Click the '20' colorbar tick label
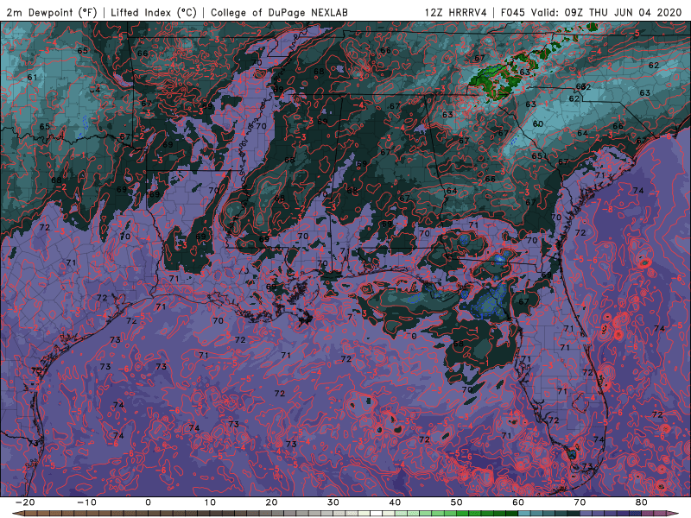The height and width of the screenshot is (518, 691). (x=271, y=502)
